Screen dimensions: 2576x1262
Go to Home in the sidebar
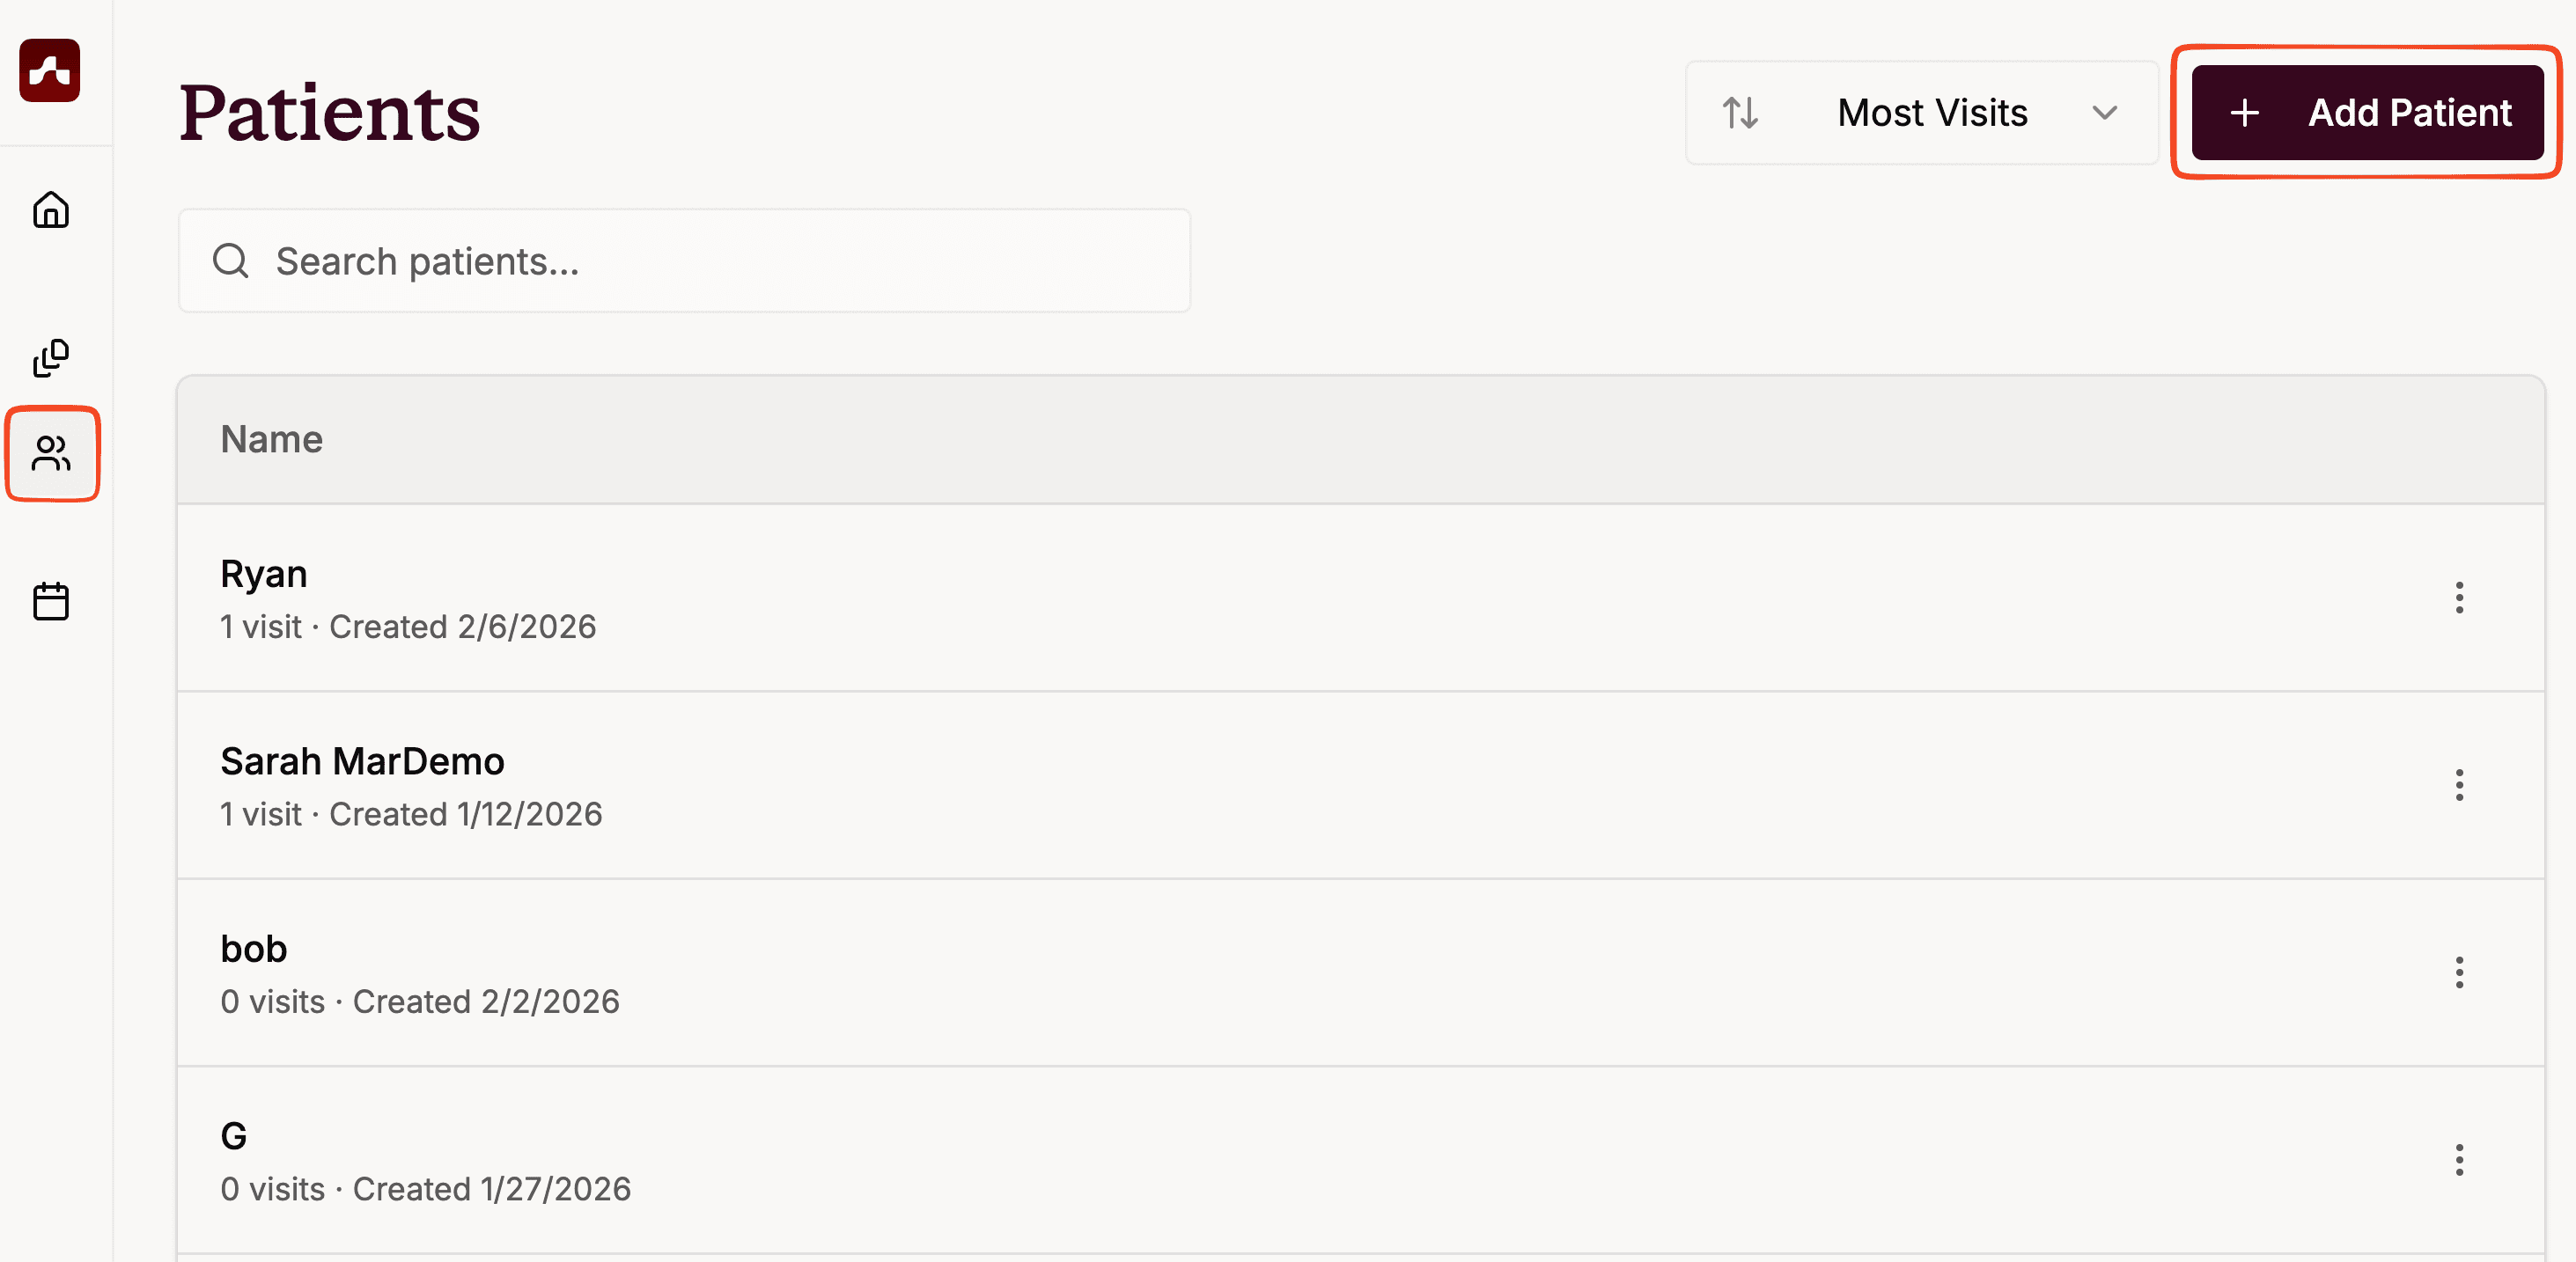point(51,210)
